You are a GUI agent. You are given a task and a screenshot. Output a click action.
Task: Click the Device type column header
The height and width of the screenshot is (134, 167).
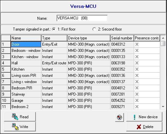(89, 38)
